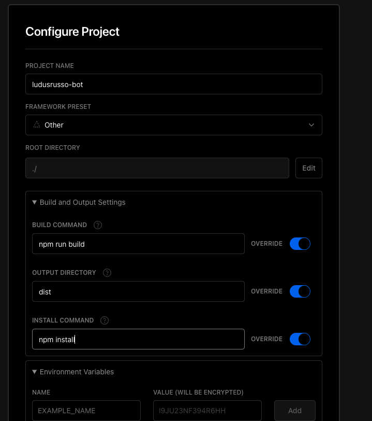Click the chevron arrow in Framework Preset
Viewport: 372px width, 421px height.
311,125
